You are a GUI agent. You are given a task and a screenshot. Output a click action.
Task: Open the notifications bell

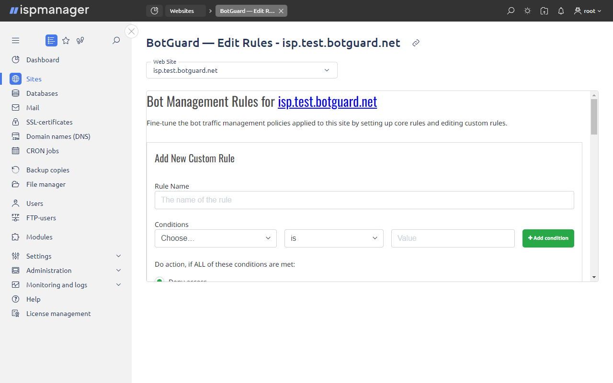tap(561, 11)
